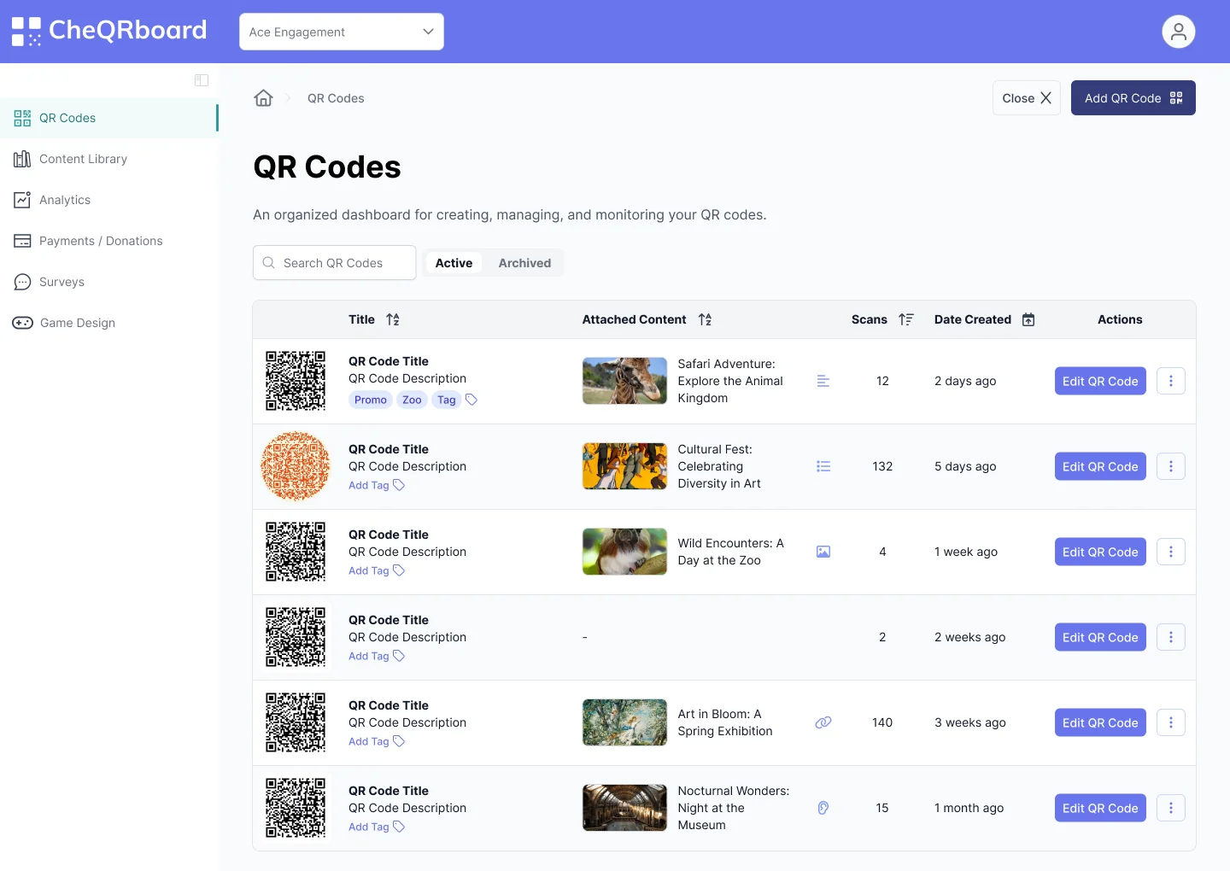Viewport: 1230px width, 871px height.
Task: Open Content Library in the sidebar
Action: coord(109,159)
